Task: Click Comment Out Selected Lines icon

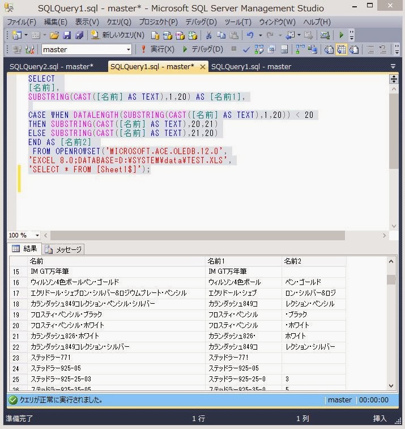Action: click(x=370, y=49)
